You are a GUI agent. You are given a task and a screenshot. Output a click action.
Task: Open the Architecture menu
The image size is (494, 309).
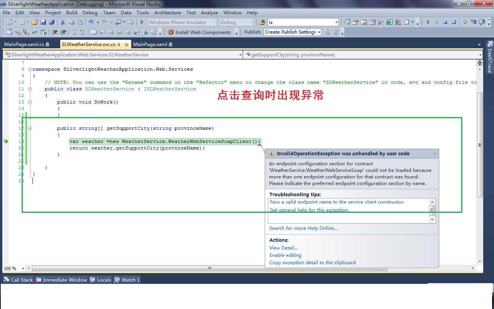[167, 13]
